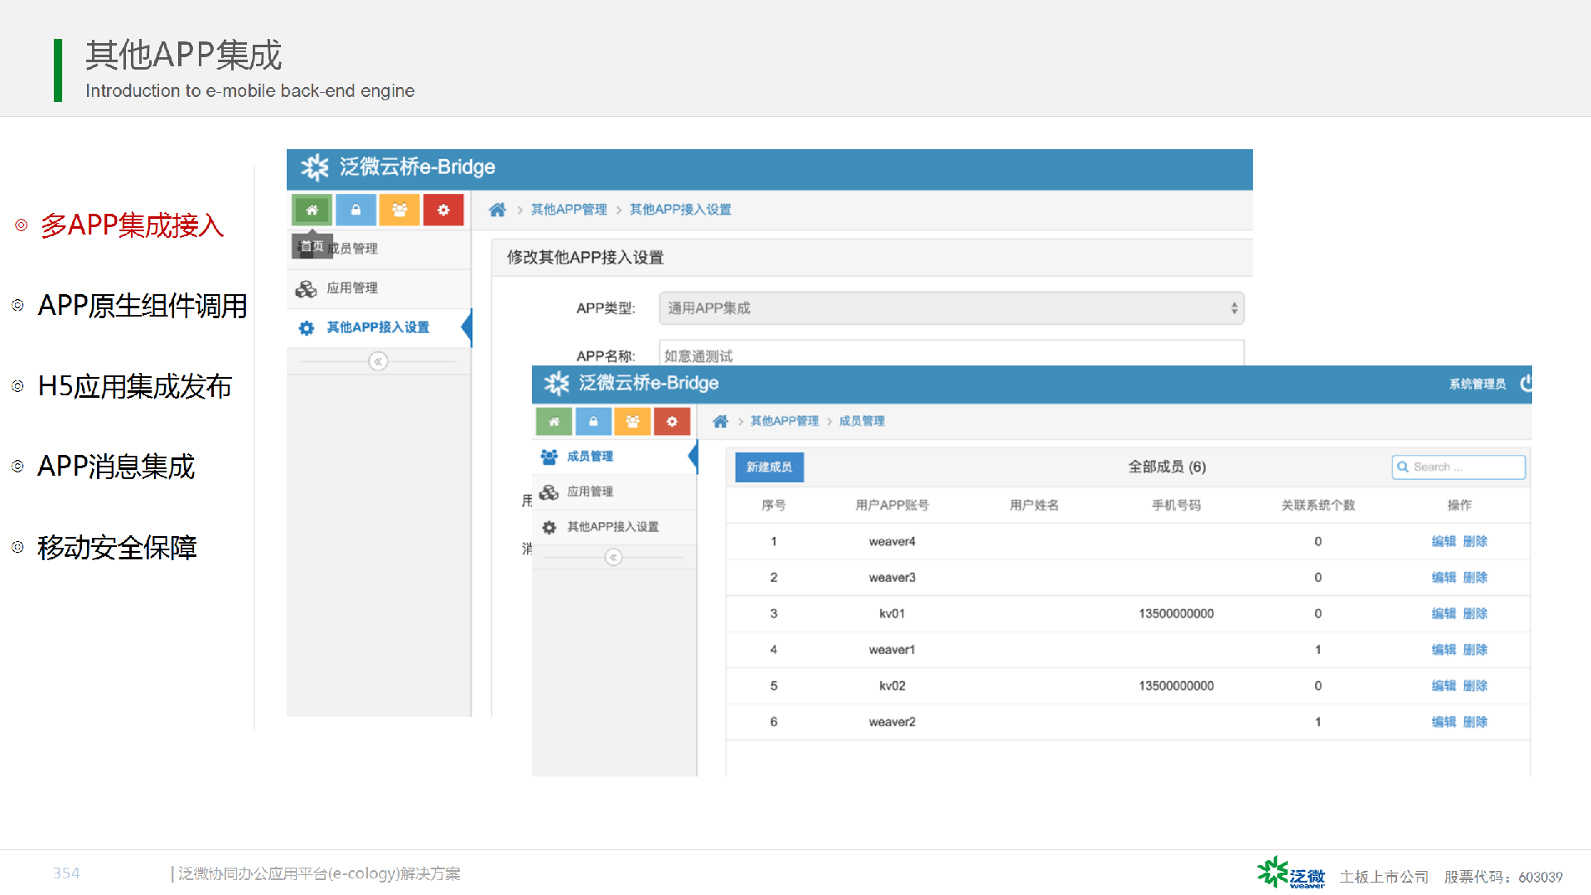
Task: Collapse sidebar in back window with chevron
Action: pos(378,361)
